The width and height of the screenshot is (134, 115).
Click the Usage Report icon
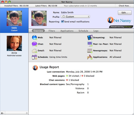[x=35, y=68]
